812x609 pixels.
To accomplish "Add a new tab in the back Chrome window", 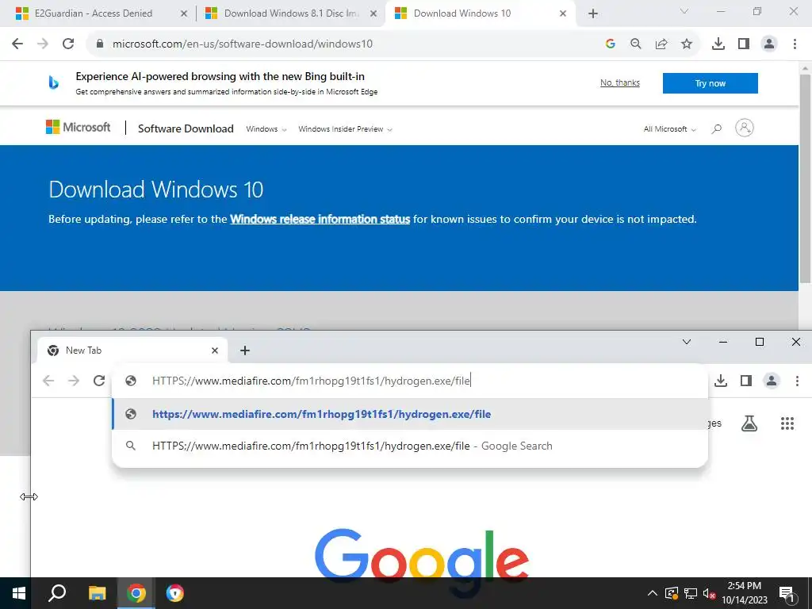I will pyautogui.click(x=593, y=14).
